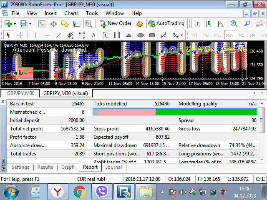267x200 pixels.
Task: Select the Crosshair tool
Action: [x=20, y=35]
